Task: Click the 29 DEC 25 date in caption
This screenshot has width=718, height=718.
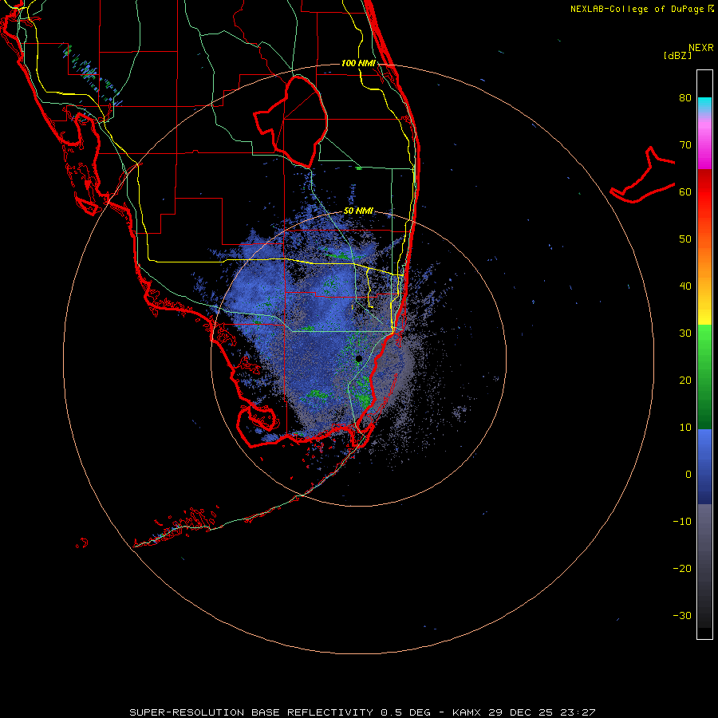Action: coord(523,712)
